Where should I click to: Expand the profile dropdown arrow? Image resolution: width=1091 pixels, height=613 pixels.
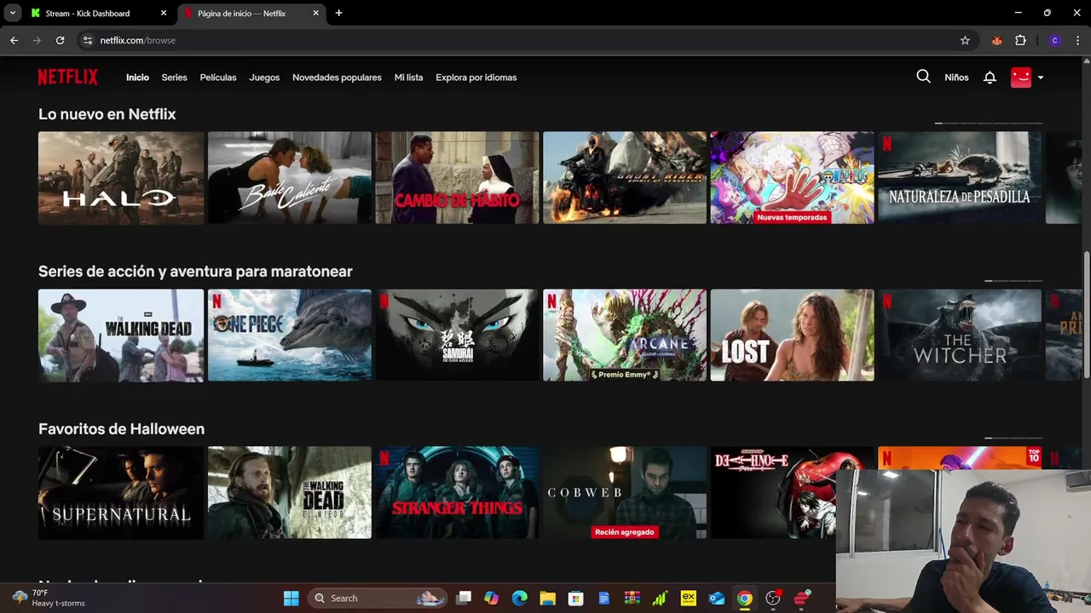point(1041,77)
